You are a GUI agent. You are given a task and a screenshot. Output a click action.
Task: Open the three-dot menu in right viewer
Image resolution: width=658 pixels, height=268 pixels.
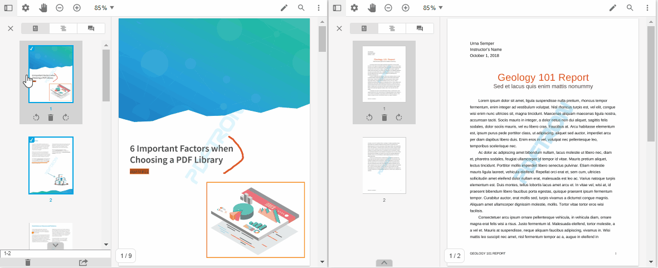point(647,8)
